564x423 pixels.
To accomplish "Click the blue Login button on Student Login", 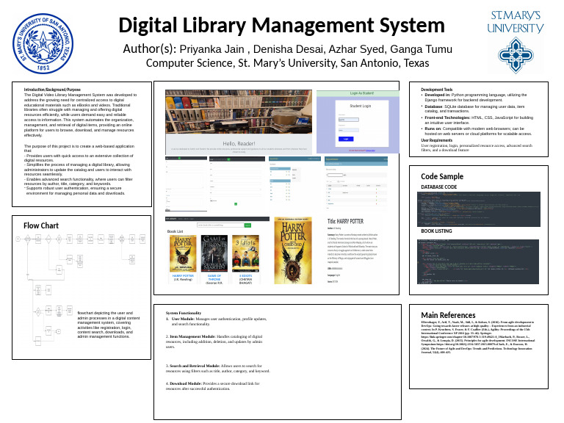I will tap(346, 139).
